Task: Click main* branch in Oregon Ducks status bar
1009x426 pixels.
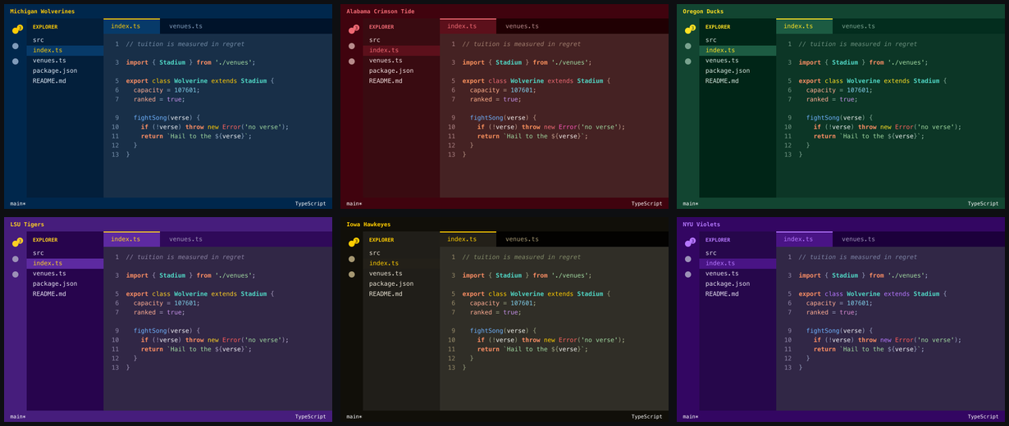Action: pyautogui.click(x=691, y=204)
